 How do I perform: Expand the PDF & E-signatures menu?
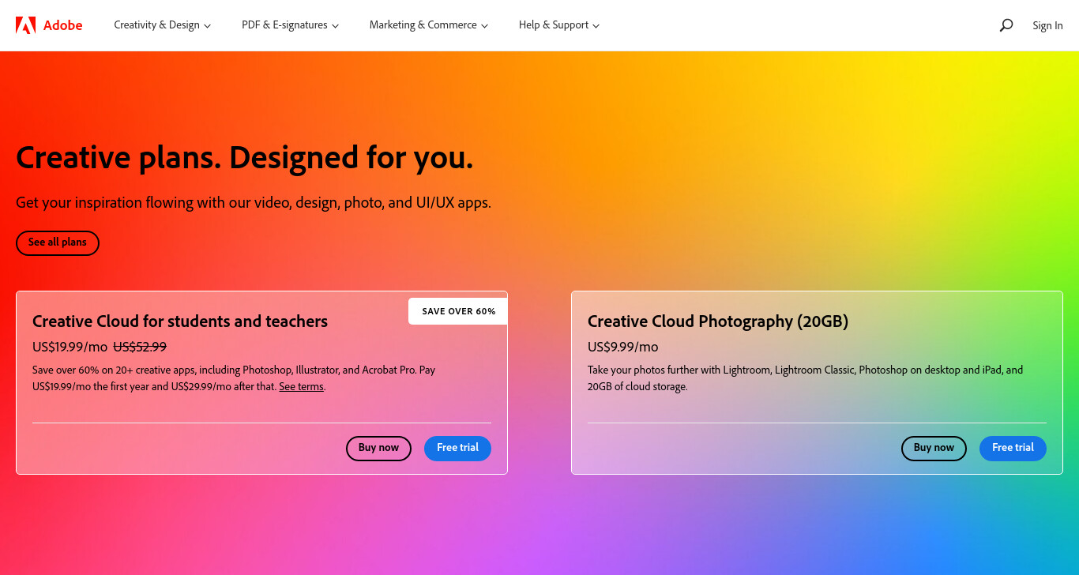tap(290, 25)
